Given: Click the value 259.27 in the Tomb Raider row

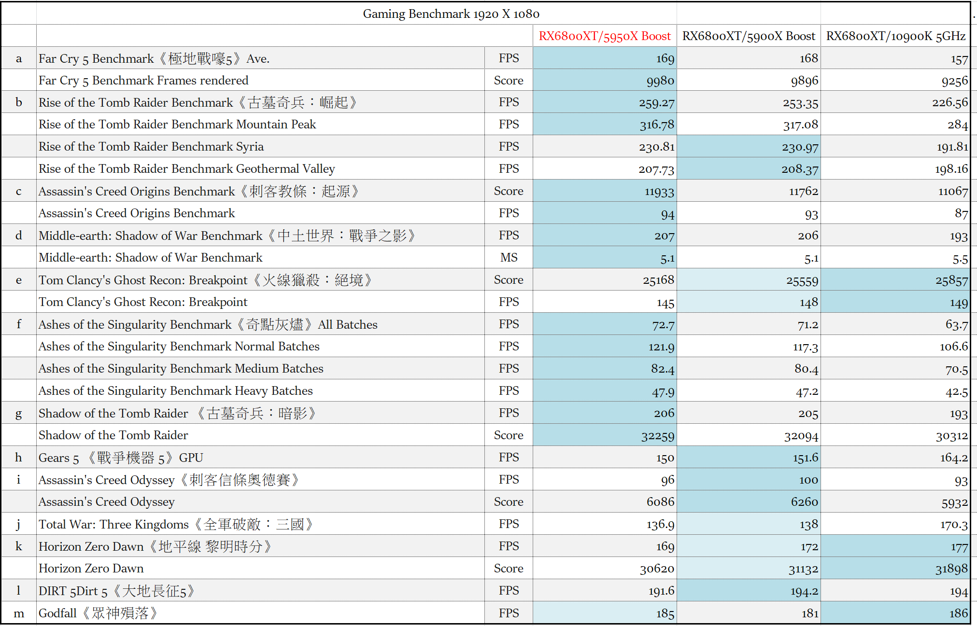Looking at the screenshot, I should click(656, 103).
